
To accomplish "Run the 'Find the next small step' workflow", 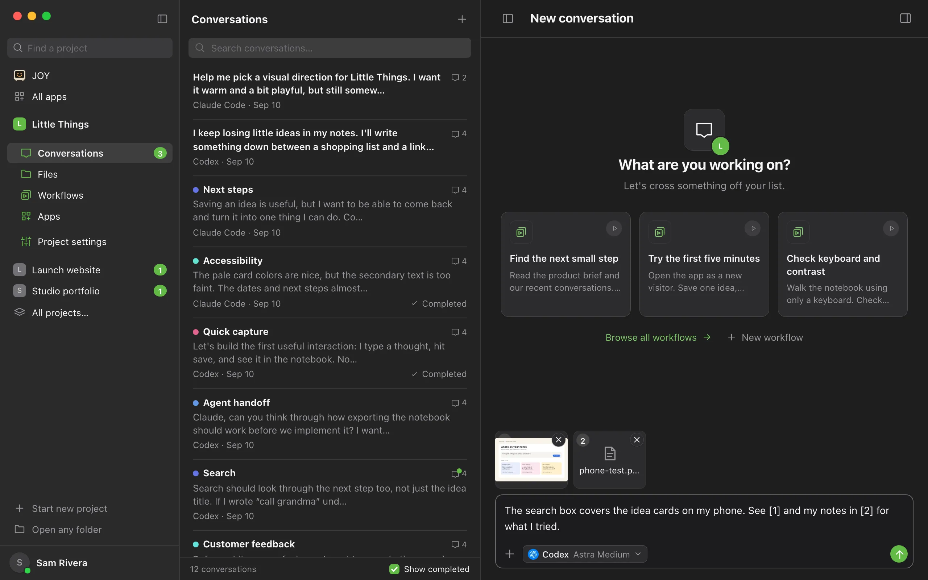I will (614, 229).
